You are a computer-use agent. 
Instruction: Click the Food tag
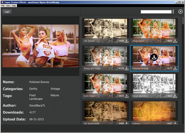click(32, 95)
